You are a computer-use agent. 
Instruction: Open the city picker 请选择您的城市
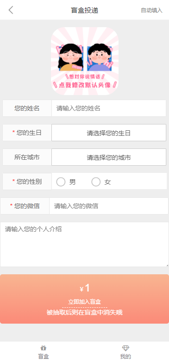click(109, 157)
